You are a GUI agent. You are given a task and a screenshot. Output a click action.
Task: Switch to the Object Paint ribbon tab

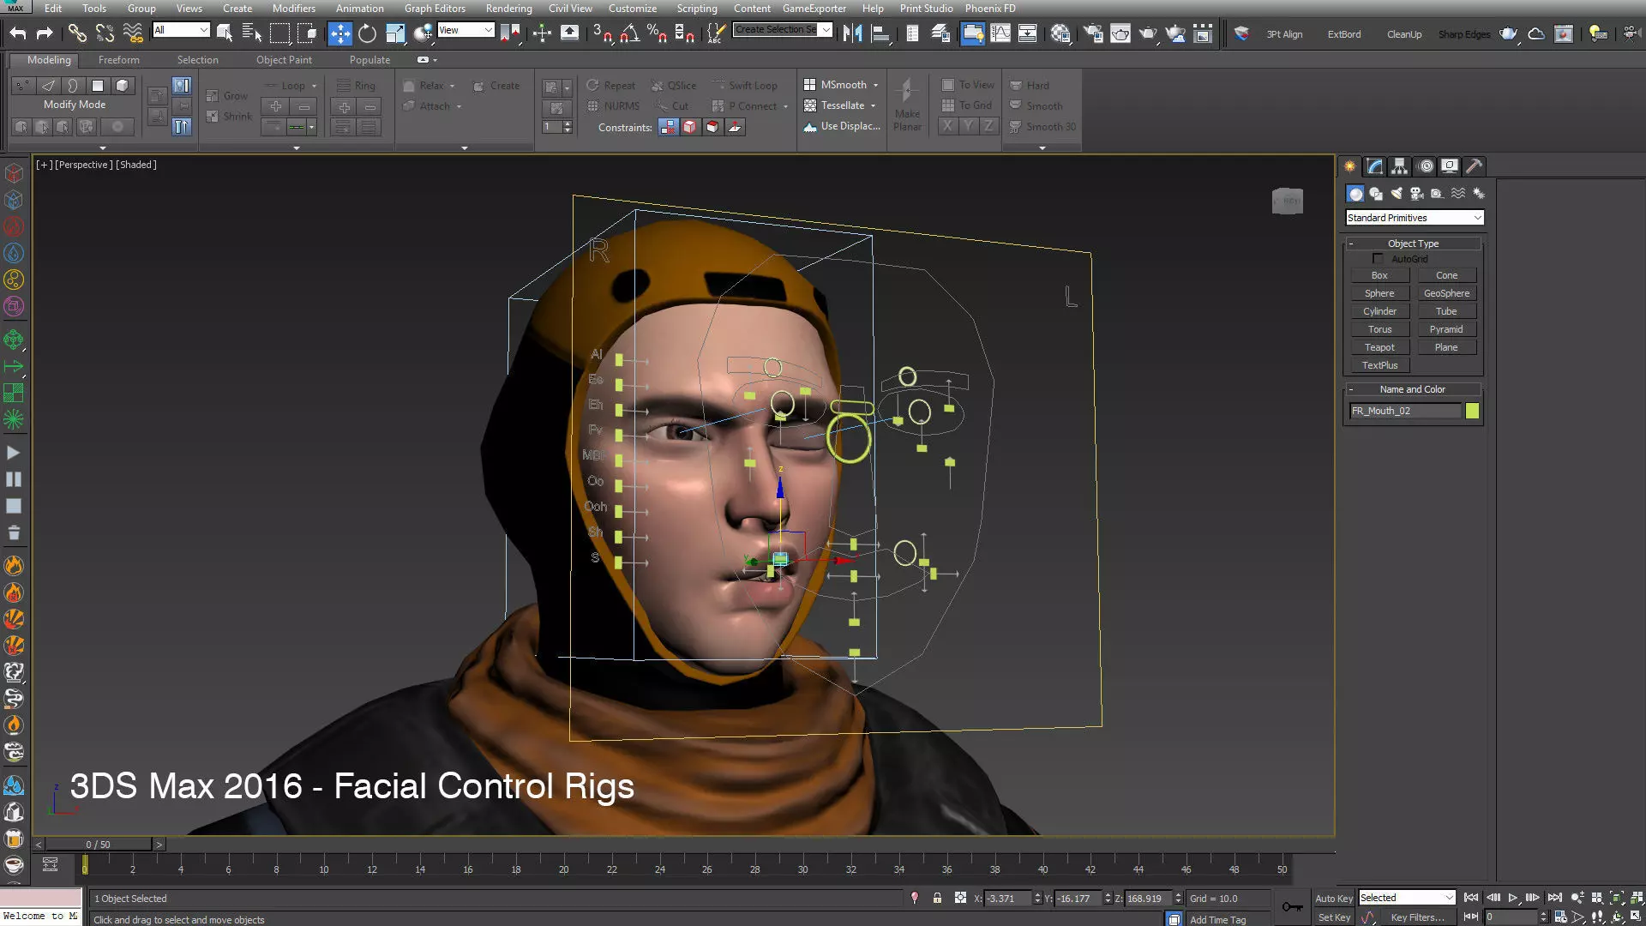(x=284, y=60)
